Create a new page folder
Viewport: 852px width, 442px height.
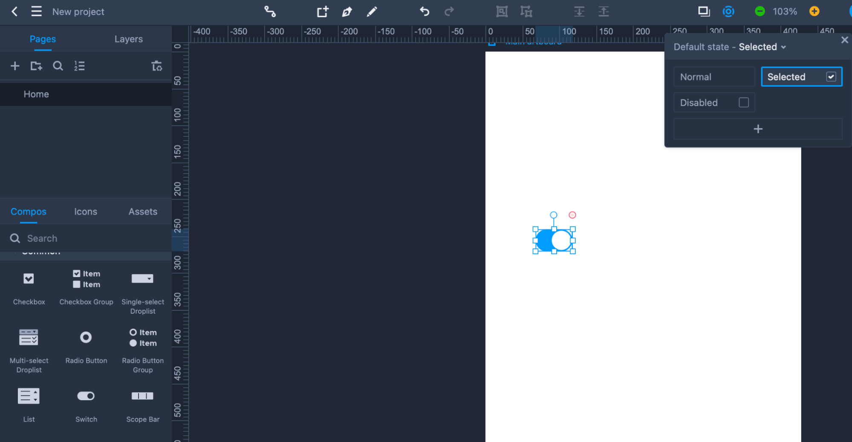[x=36, y=66]
